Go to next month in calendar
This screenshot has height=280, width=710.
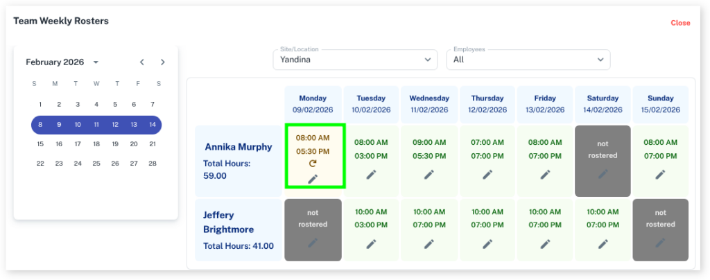coord(163,62)
